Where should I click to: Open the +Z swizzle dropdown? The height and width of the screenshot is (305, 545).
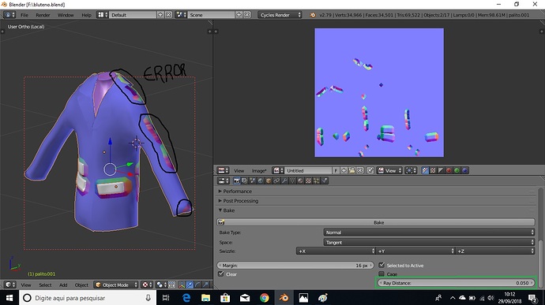point(495,251)
